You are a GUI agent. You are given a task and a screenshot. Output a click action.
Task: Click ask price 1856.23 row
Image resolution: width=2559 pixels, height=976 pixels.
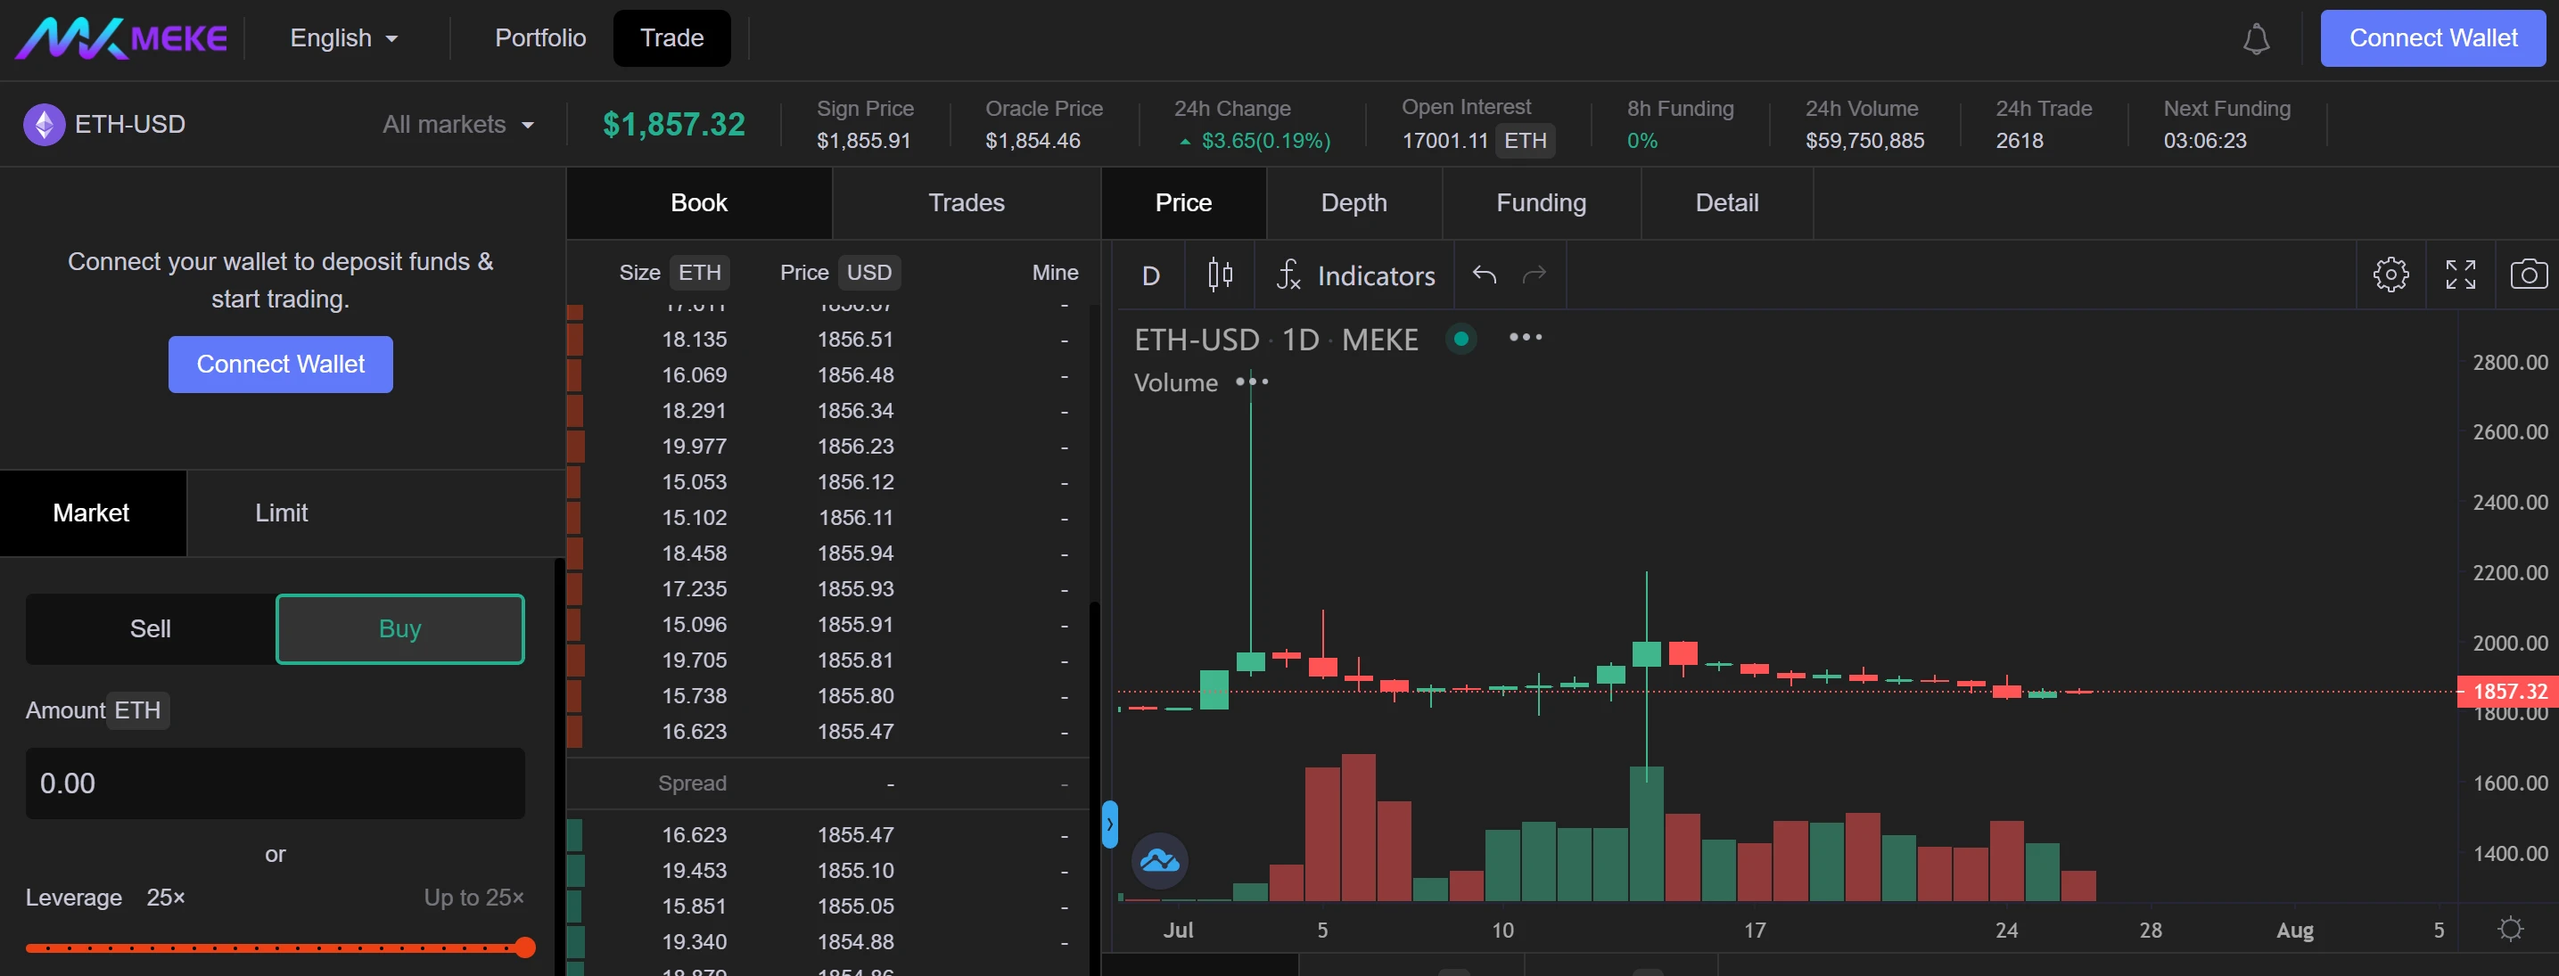(x=827, y=447)
